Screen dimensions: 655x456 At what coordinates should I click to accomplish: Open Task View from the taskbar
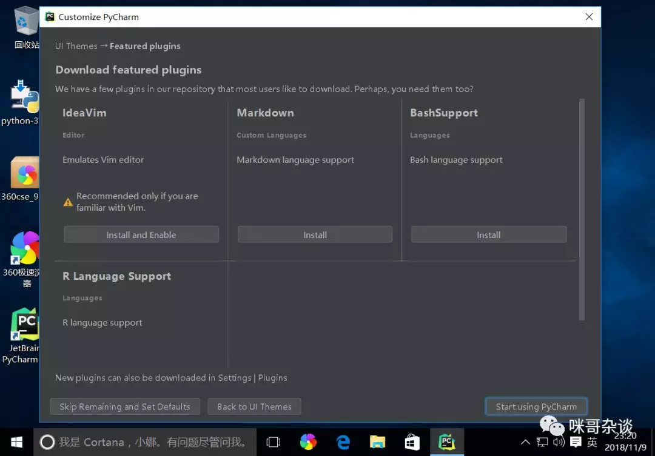point(273,442)
